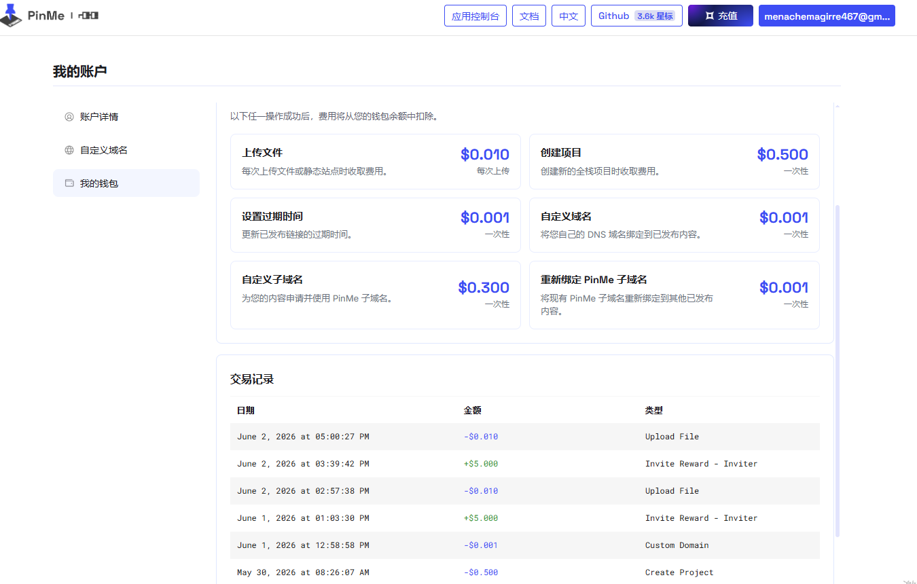Open the 应用控制台 button
Viewport: 917px width, 584px height.
pyautogui.click(x=475, y=16)
